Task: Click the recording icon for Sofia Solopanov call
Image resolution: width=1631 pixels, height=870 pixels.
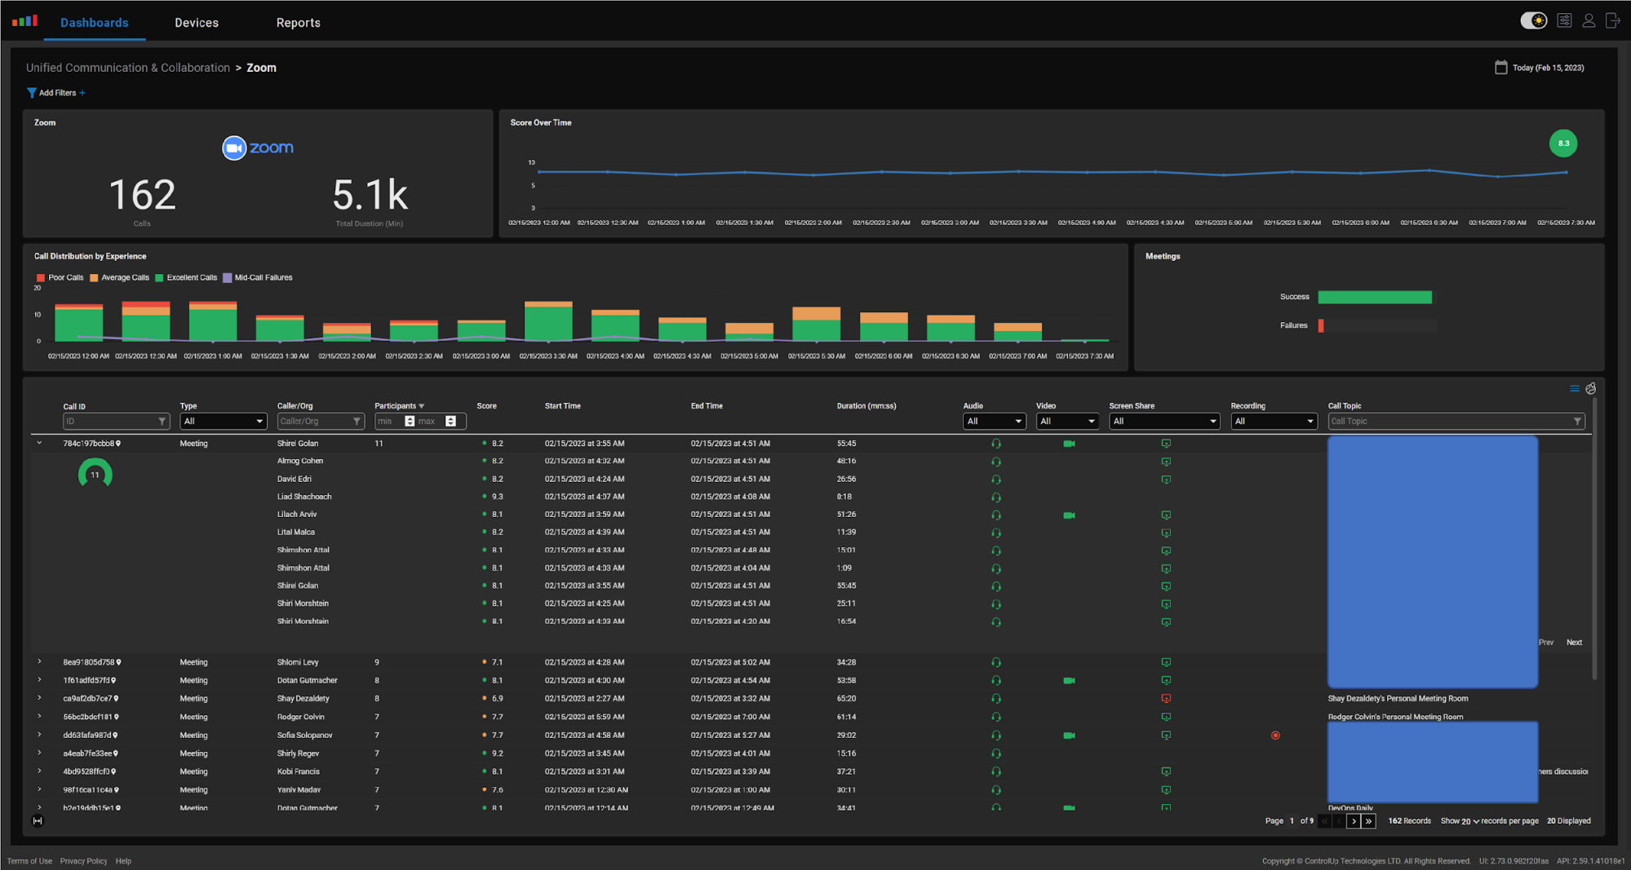Action: coord(1275,735)
